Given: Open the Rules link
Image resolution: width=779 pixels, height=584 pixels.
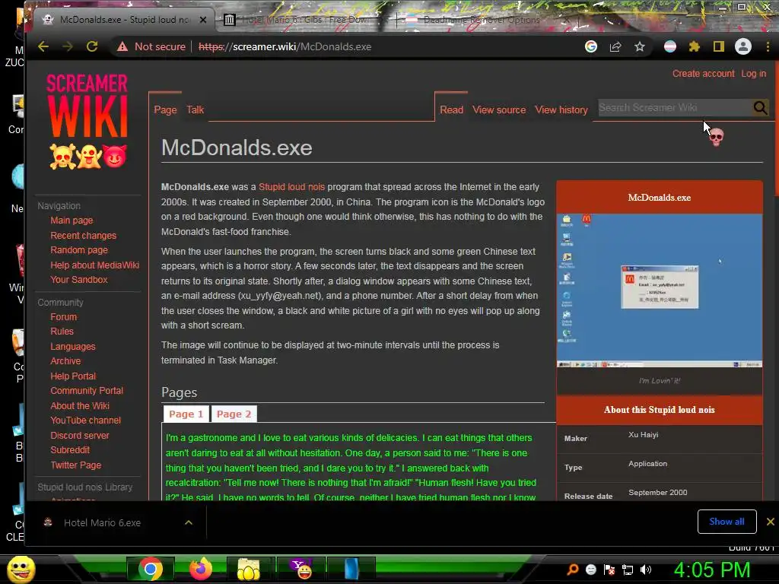Looking at the screenshot, I should 62,332.
